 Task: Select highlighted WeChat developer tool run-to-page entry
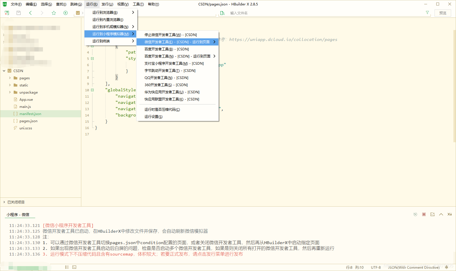point(177,42)
